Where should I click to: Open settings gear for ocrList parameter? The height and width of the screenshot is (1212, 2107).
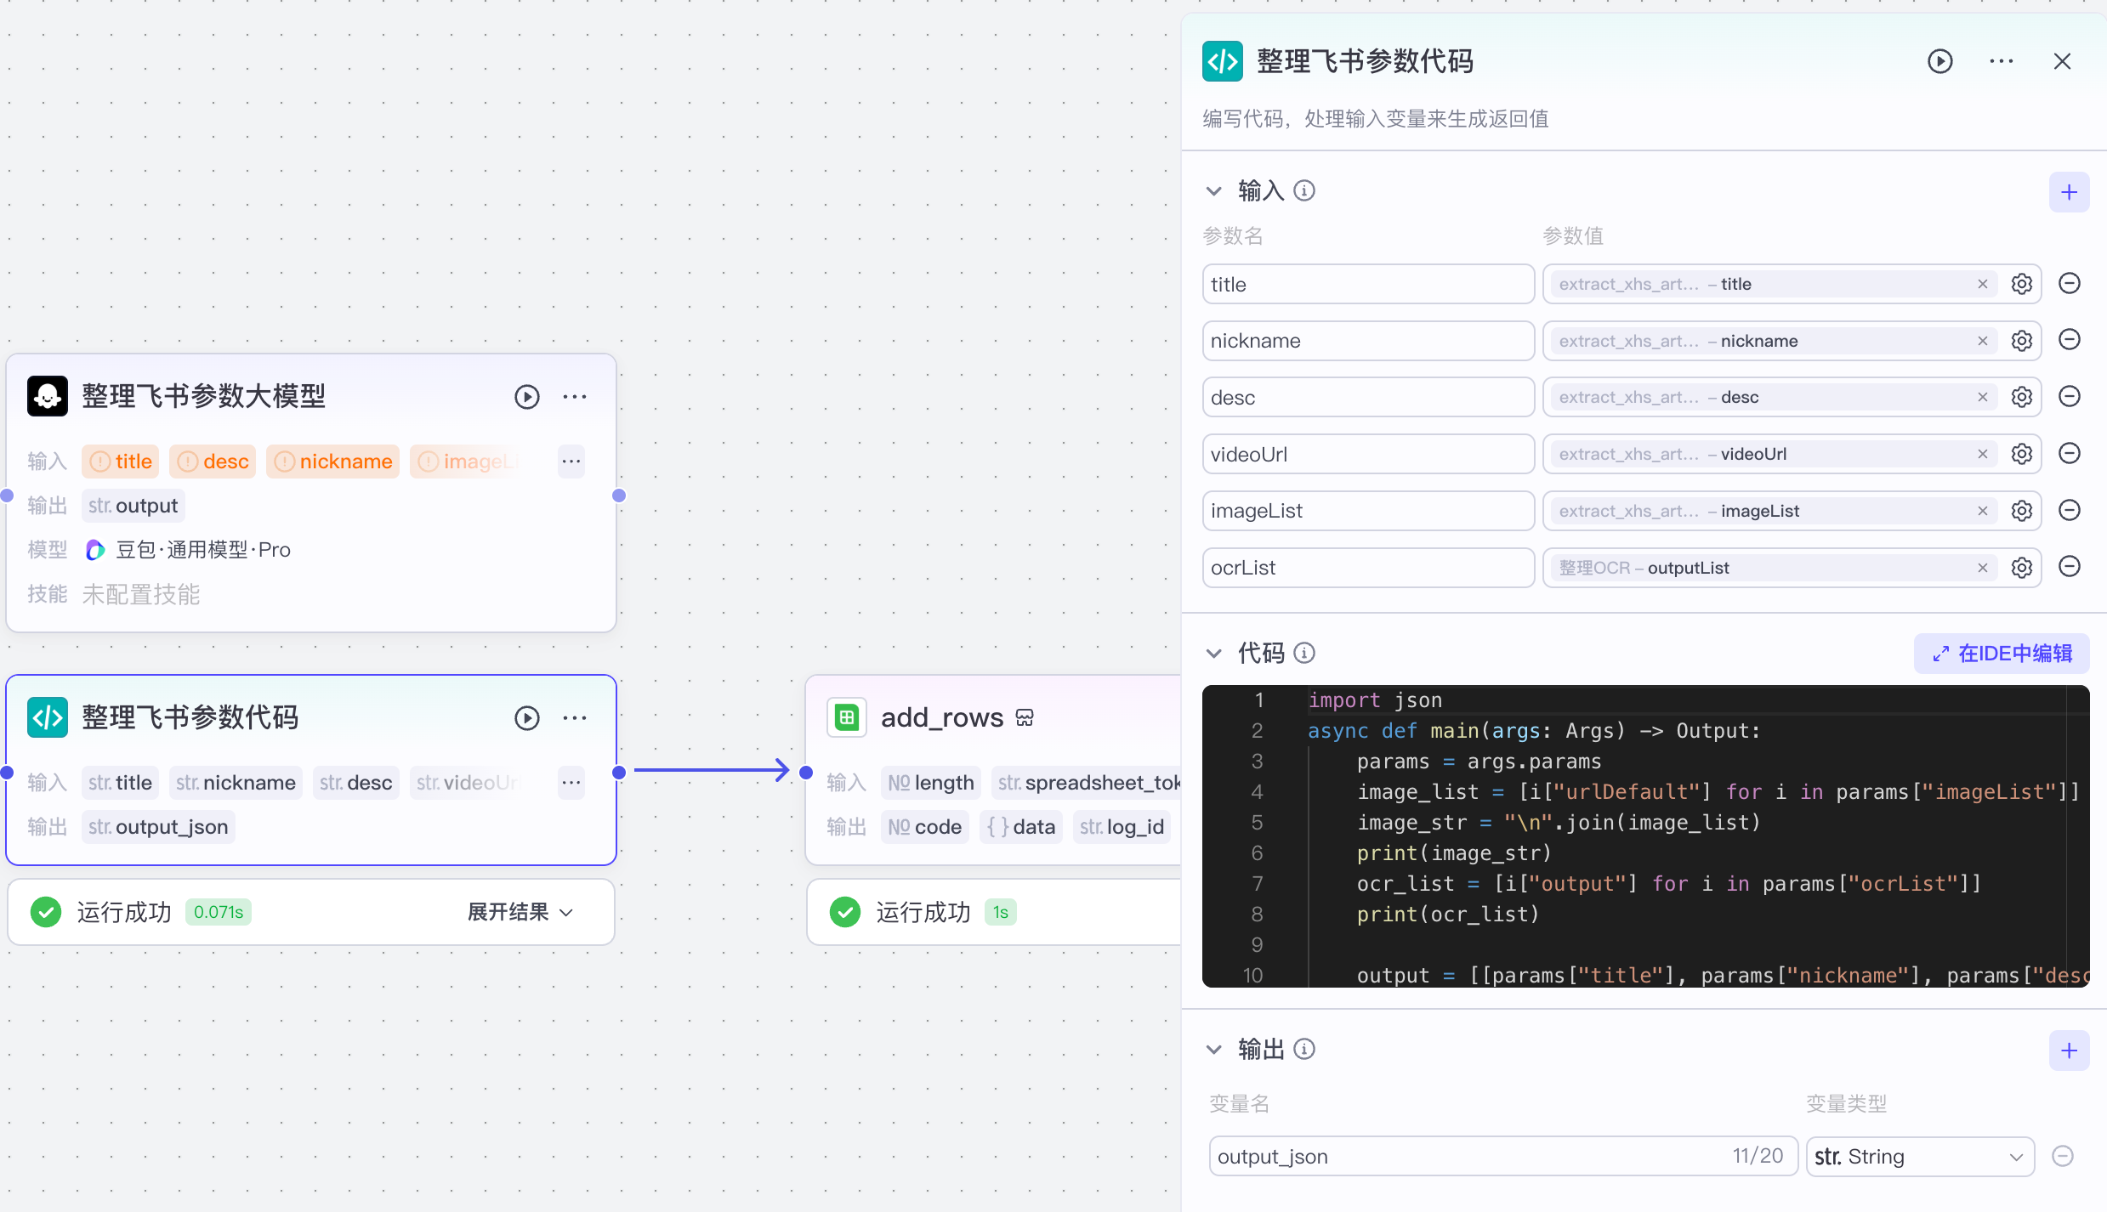point(2022,568)
